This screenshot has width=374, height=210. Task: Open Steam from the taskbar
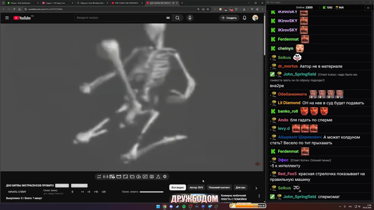pos(177,206)
